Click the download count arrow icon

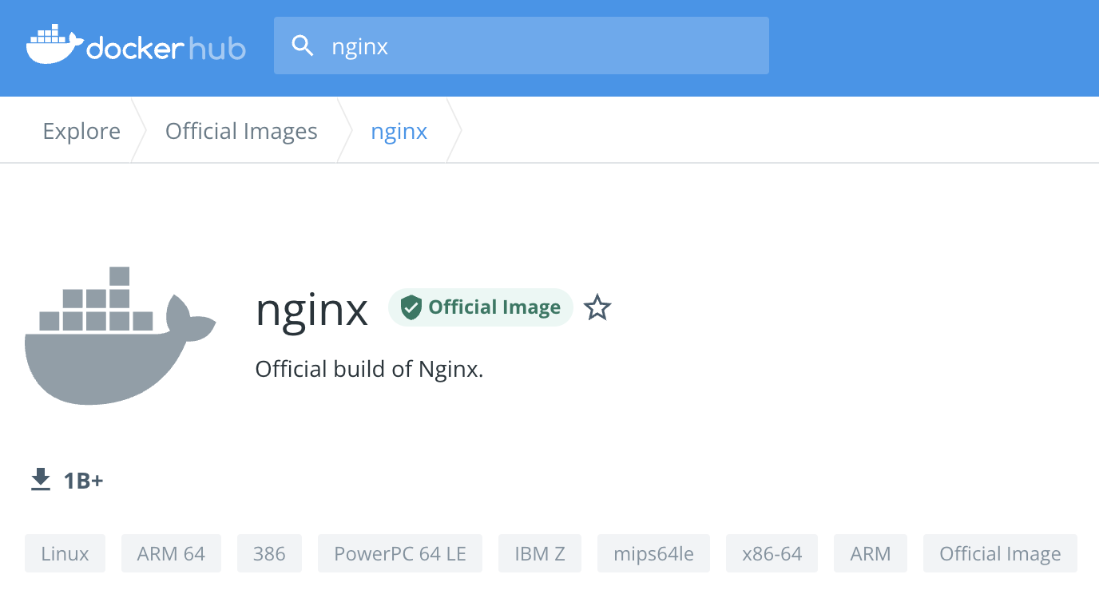[x=41, y=480]
